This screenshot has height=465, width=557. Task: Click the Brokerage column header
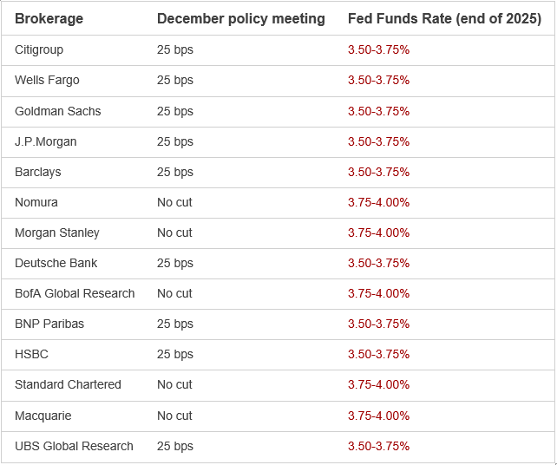[x=49, y=19]
